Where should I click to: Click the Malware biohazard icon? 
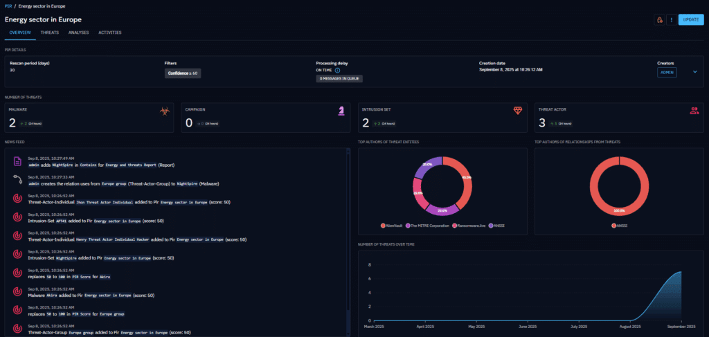pyautogui.click(x=165, y=110)
